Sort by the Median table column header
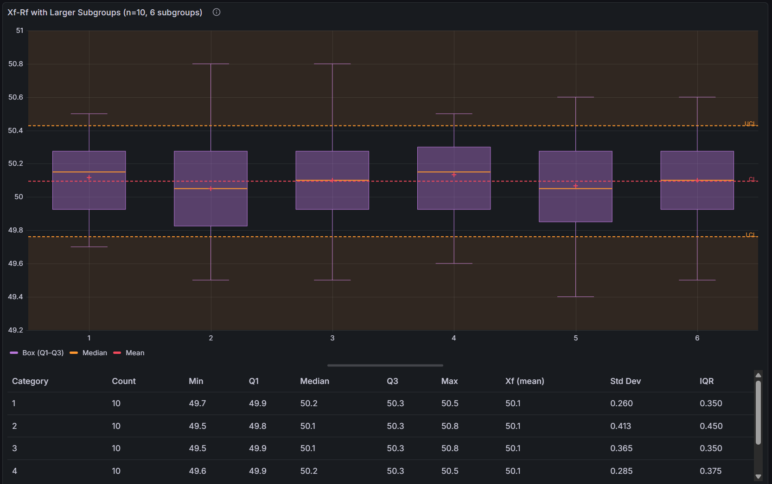This screenshot has height=484, width=772. click(315, 381)
